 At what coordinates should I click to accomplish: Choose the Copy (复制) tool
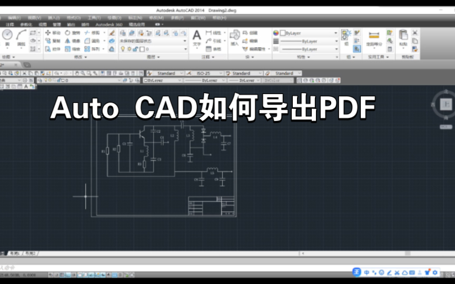click(53, 41)
